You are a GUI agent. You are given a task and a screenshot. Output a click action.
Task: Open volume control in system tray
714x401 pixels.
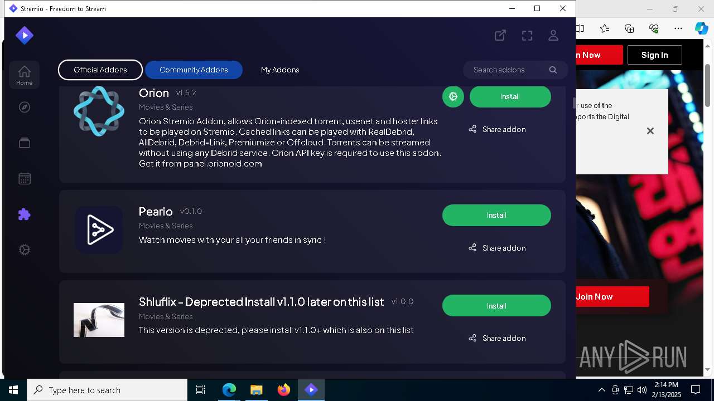click(x=642, y=390)
